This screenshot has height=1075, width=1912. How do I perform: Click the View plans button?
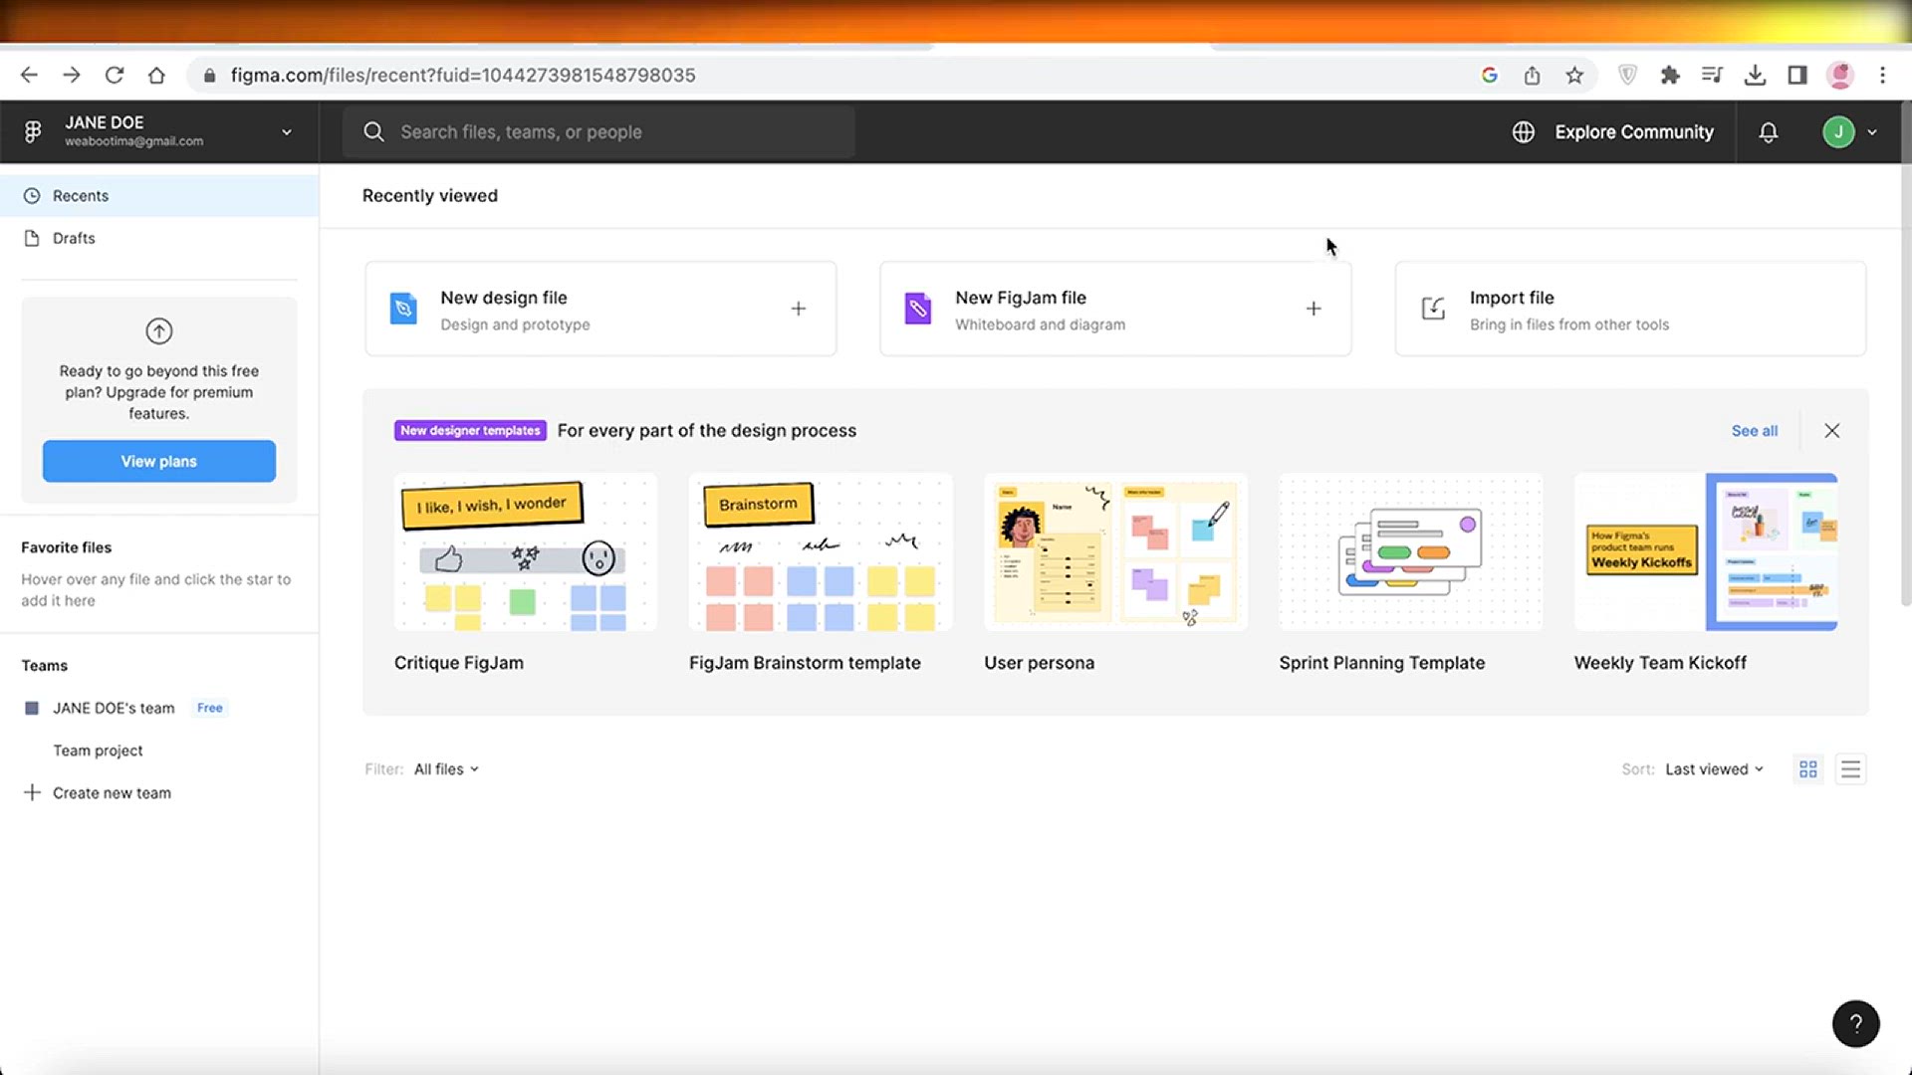(159, 461)
